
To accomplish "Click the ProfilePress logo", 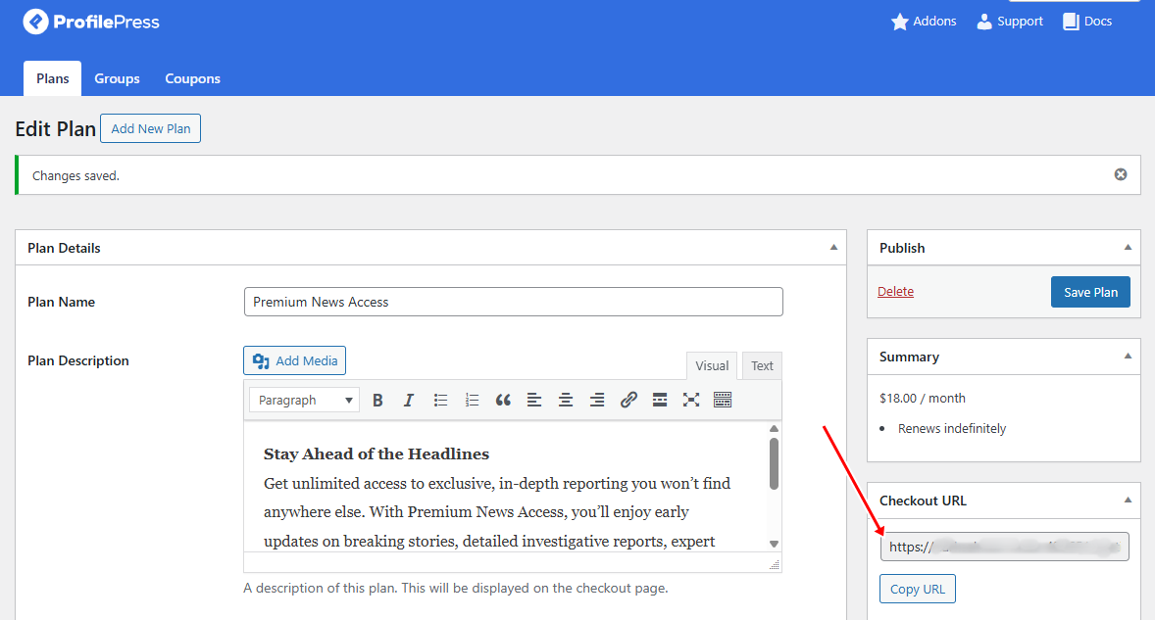I will point(91,23).
